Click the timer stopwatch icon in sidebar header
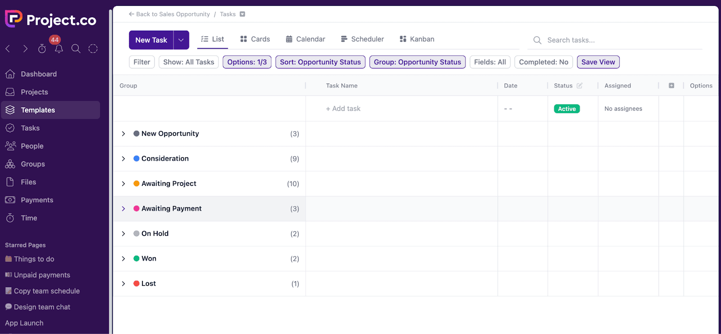This screenshot has height=334, width=721. [42, 49]
